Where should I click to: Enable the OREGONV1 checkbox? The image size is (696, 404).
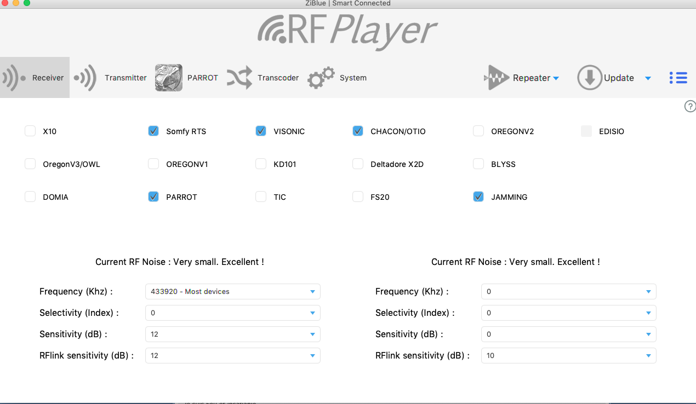point(153,164)
